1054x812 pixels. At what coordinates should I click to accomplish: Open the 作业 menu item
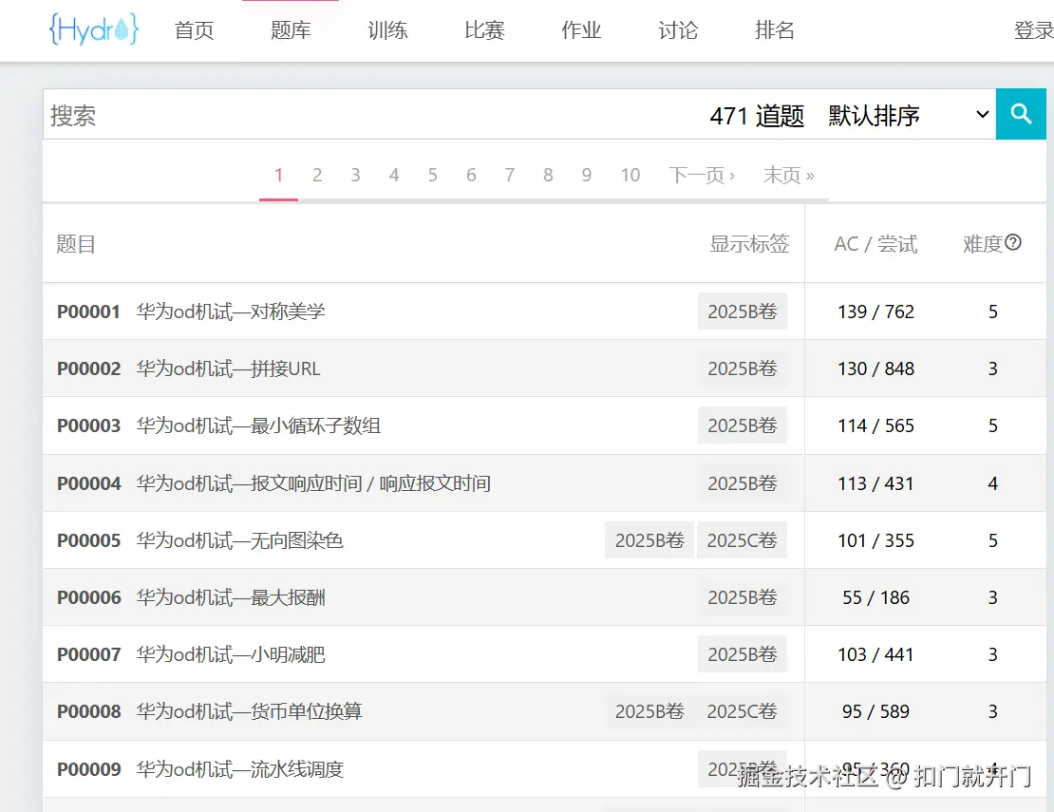(x=581, y=29)
